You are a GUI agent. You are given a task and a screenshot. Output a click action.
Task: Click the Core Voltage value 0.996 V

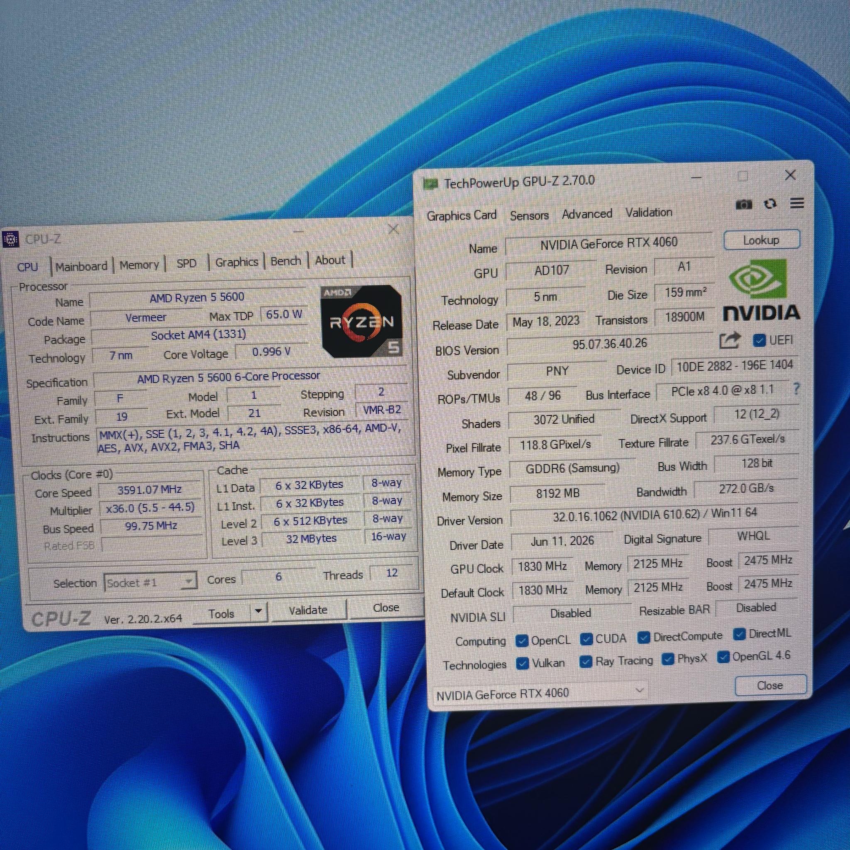coord(271,352)
